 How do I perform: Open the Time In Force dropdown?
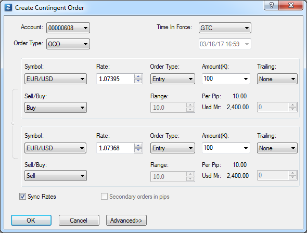click(225, 28)
